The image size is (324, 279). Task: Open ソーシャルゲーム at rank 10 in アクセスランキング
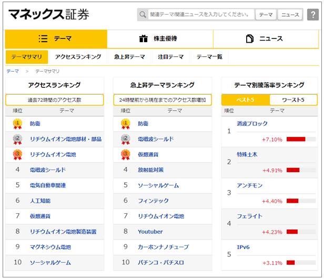[x=50, y=263]
